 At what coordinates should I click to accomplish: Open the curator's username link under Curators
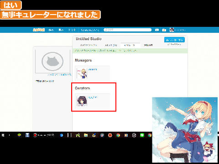(x=93, y=97)
